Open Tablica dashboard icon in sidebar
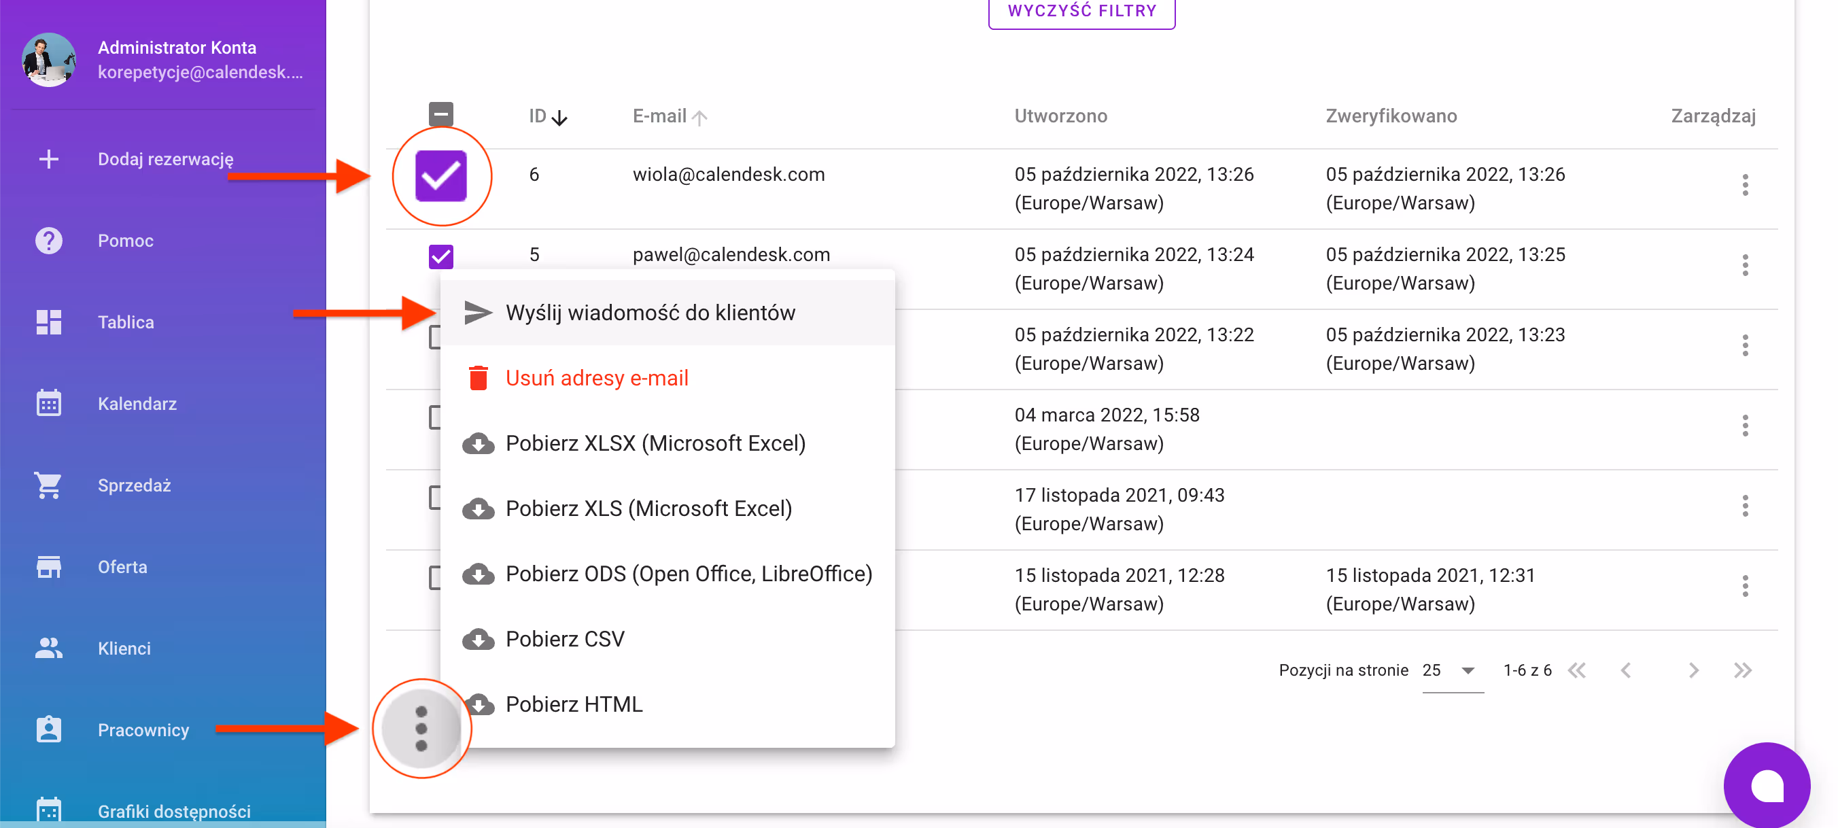Screen dimensions: 1838x828 point(48,322)
